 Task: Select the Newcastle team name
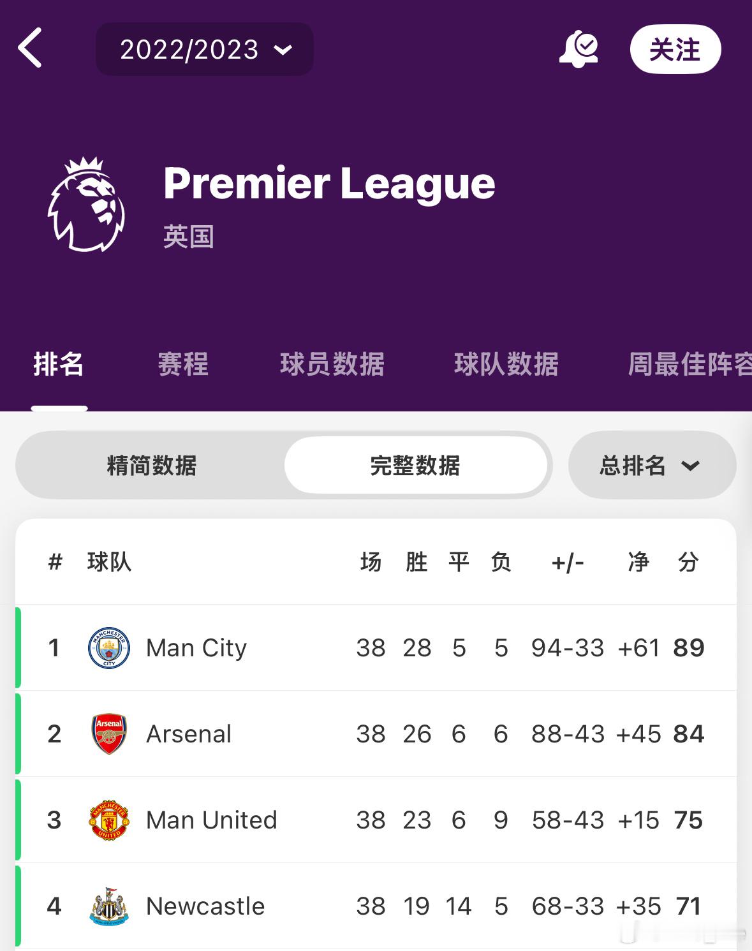(205, 906)
